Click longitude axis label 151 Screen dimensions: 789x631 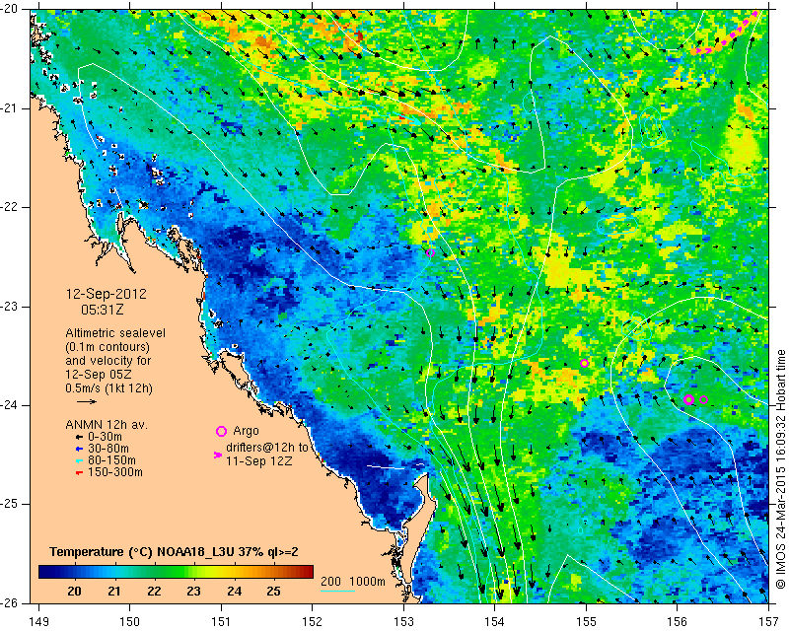point(221,621)
